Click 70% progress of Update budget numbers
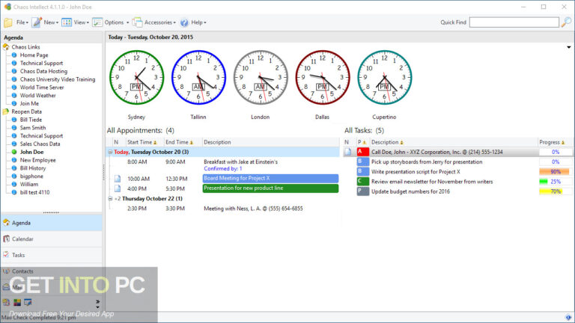Viewport: 575px width, 323px height. [x=556, y=191]
